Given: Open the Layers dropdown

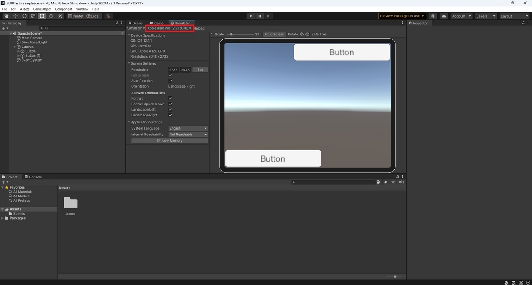Looking at the screenshot, I should tap(485, 16).
